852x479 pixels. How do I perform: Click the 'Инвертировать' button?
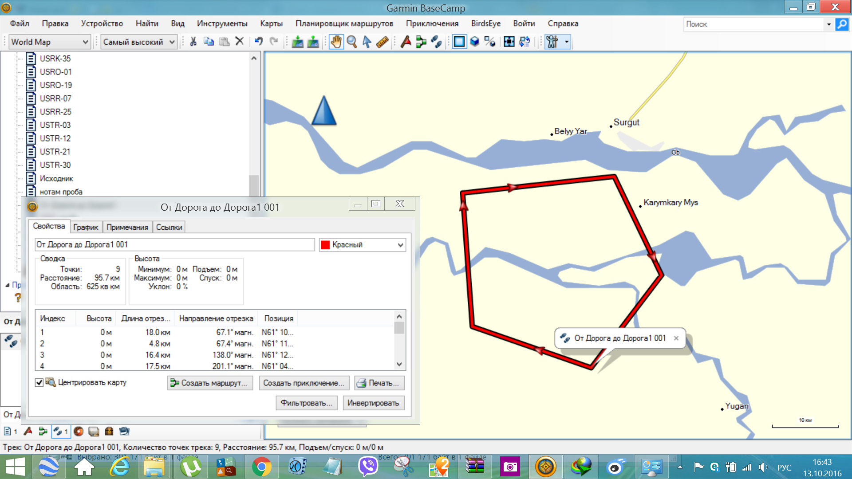(373, 403)
